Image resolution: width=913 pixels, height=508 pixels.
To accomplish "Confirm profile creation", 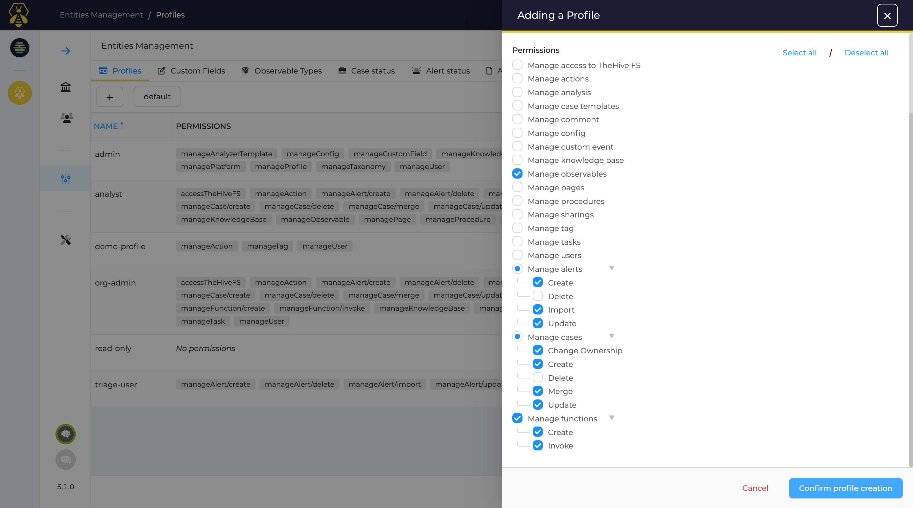I will [846, 488].
